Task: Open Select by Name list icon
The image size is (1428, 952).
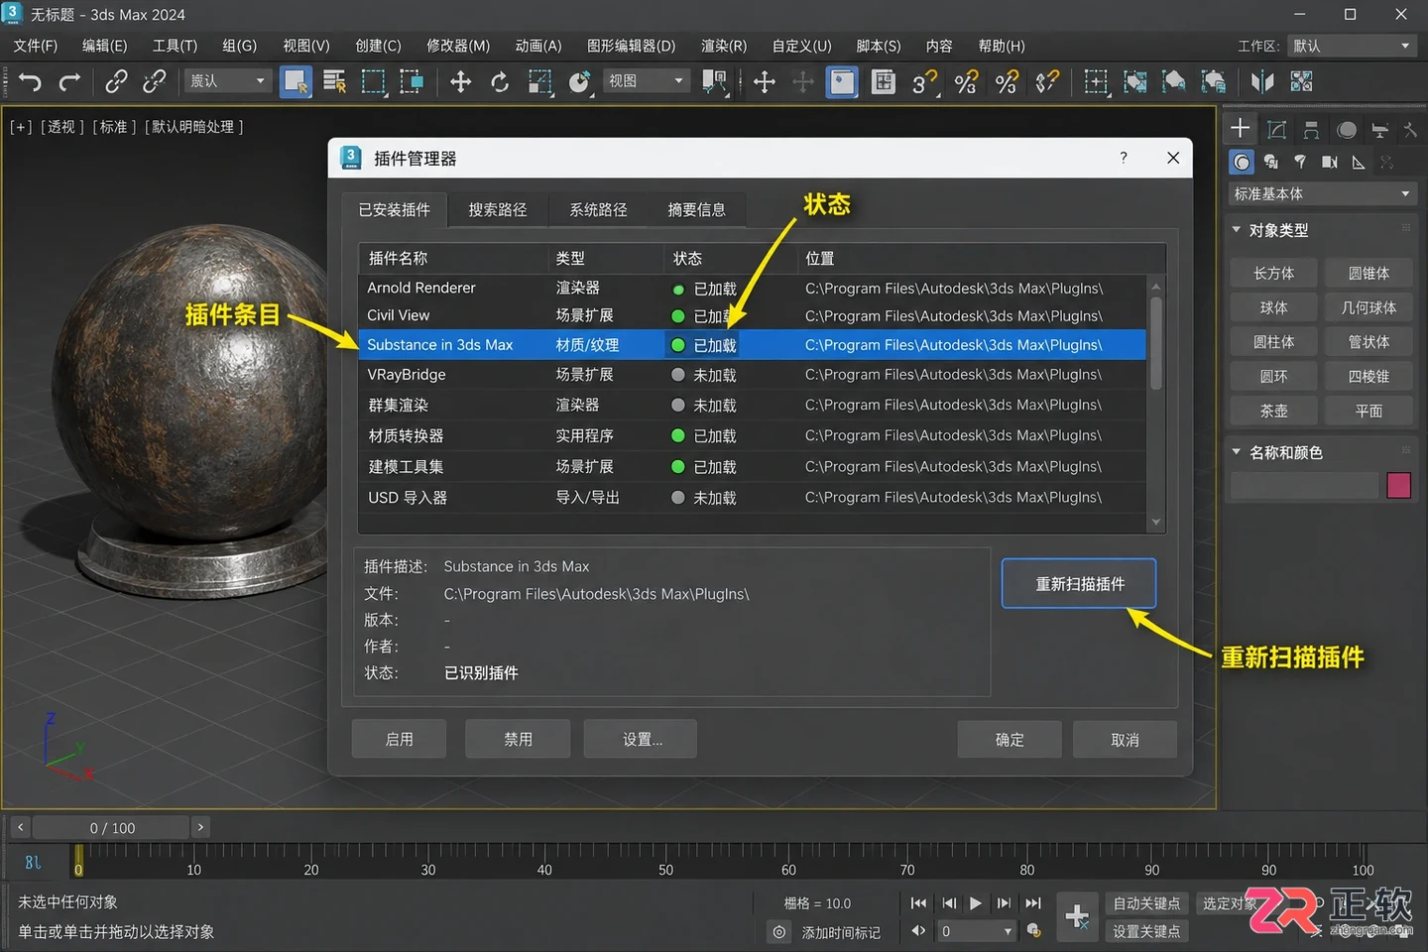Action: (x=334, y=82)
